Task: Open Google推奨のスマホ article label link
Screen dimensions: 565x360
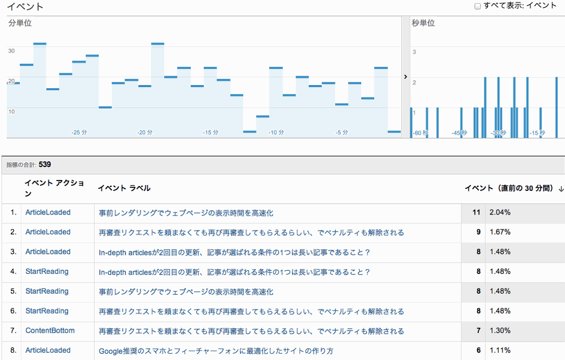Action: (216, 351)
